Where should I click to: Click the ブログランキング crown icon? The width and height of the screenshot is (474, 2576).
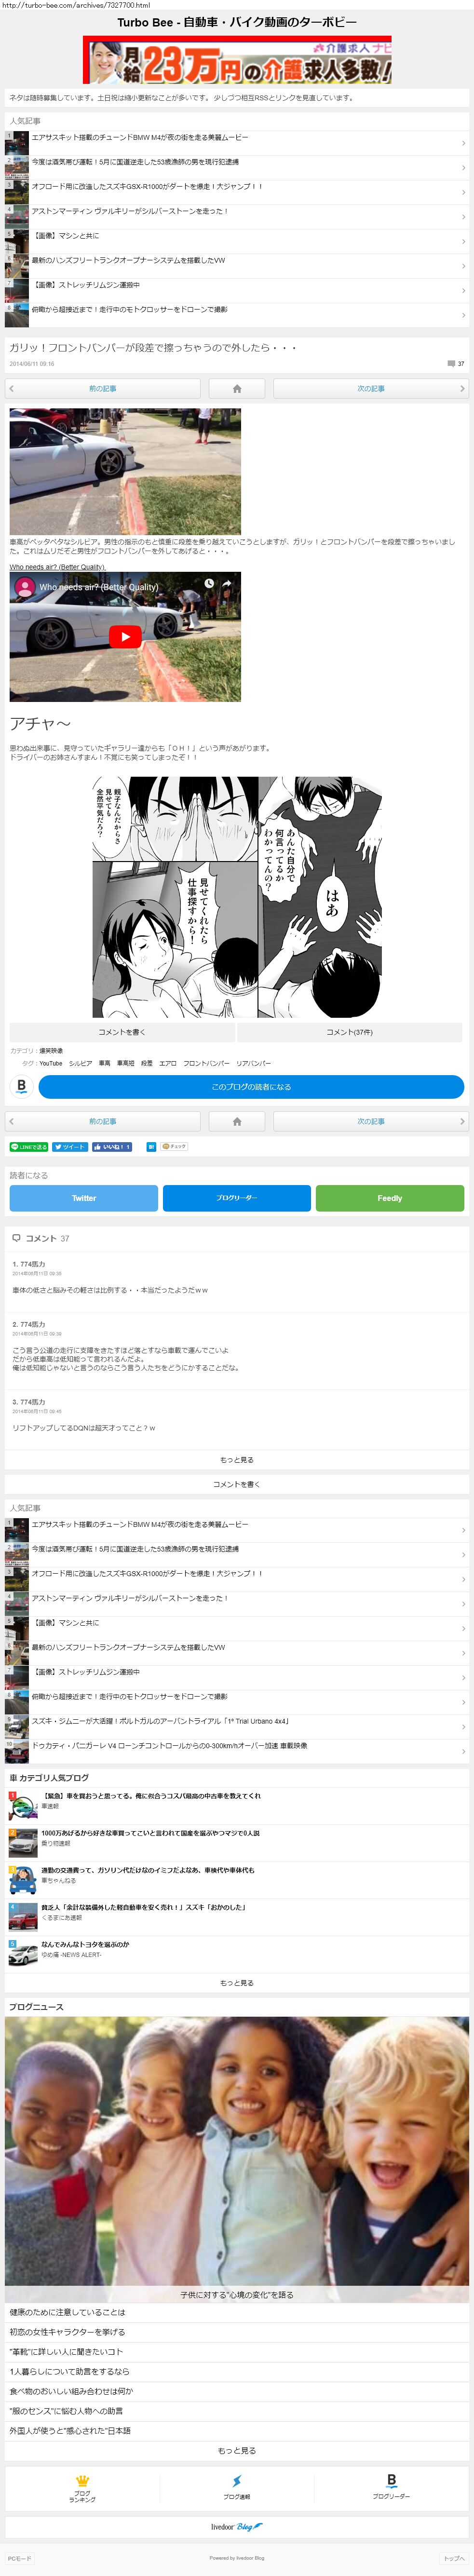point(82,2480)
